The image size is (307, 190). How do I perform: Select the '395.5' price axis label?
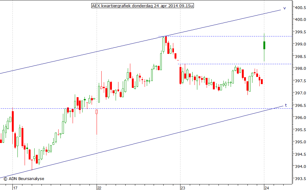coord(300,130)
